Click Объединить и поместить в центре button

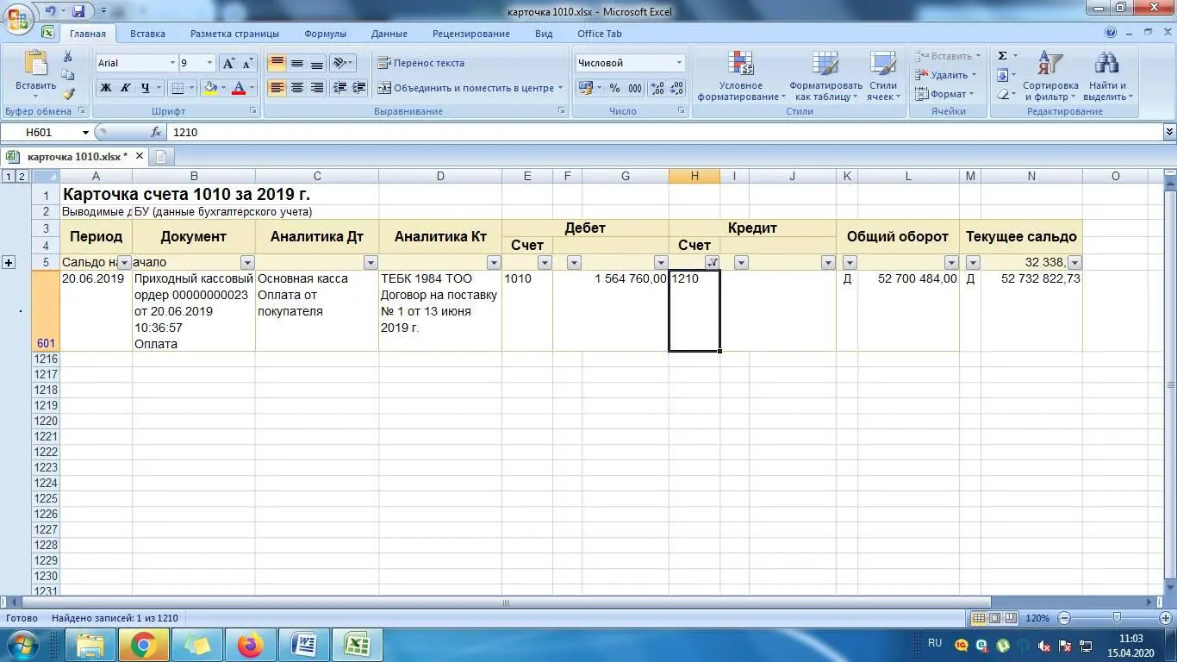pyautogui.click(x=470, y=88)
